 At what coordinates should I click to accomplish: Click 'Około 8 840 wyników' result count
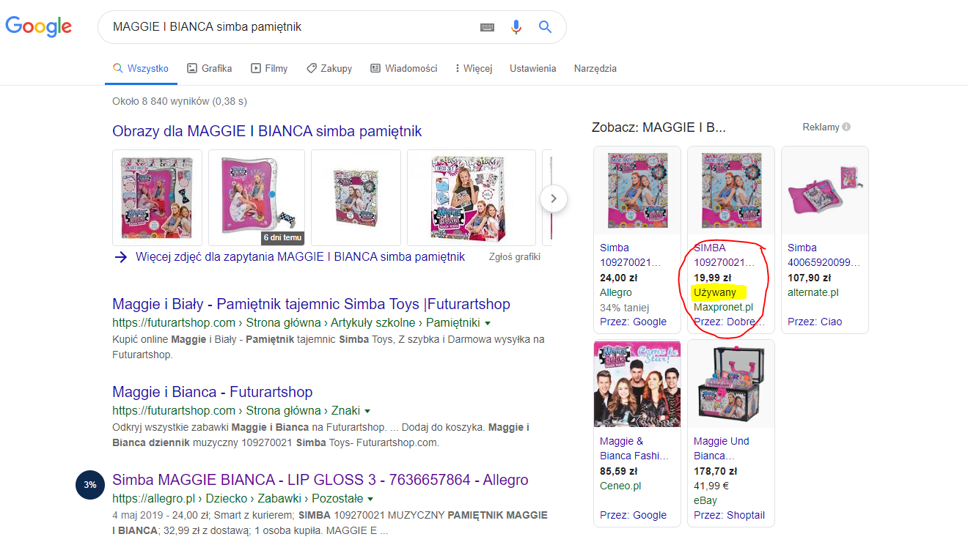(x=180, y=101)
